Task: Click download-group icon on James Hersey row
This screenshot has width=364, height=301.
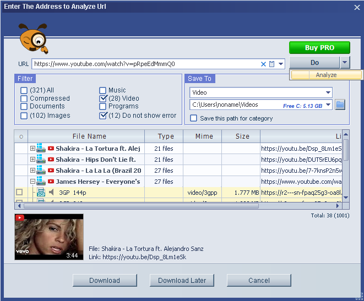Action: [41, 181]
